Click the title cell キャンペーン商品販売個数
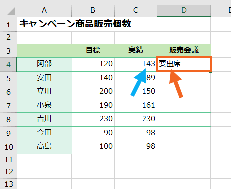231x189 pixels. point(75,24)
